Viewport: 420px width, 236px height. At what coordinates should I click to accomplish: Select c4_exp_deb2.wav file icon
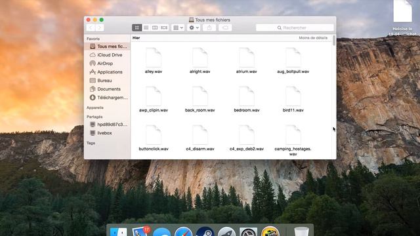click(x=247, y=134)
